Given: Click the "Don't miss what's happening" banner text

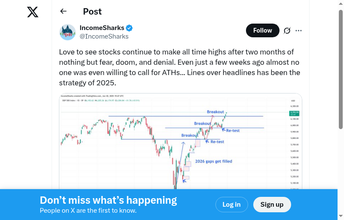Looking at the screenshot, I should [x=108, y=200].
